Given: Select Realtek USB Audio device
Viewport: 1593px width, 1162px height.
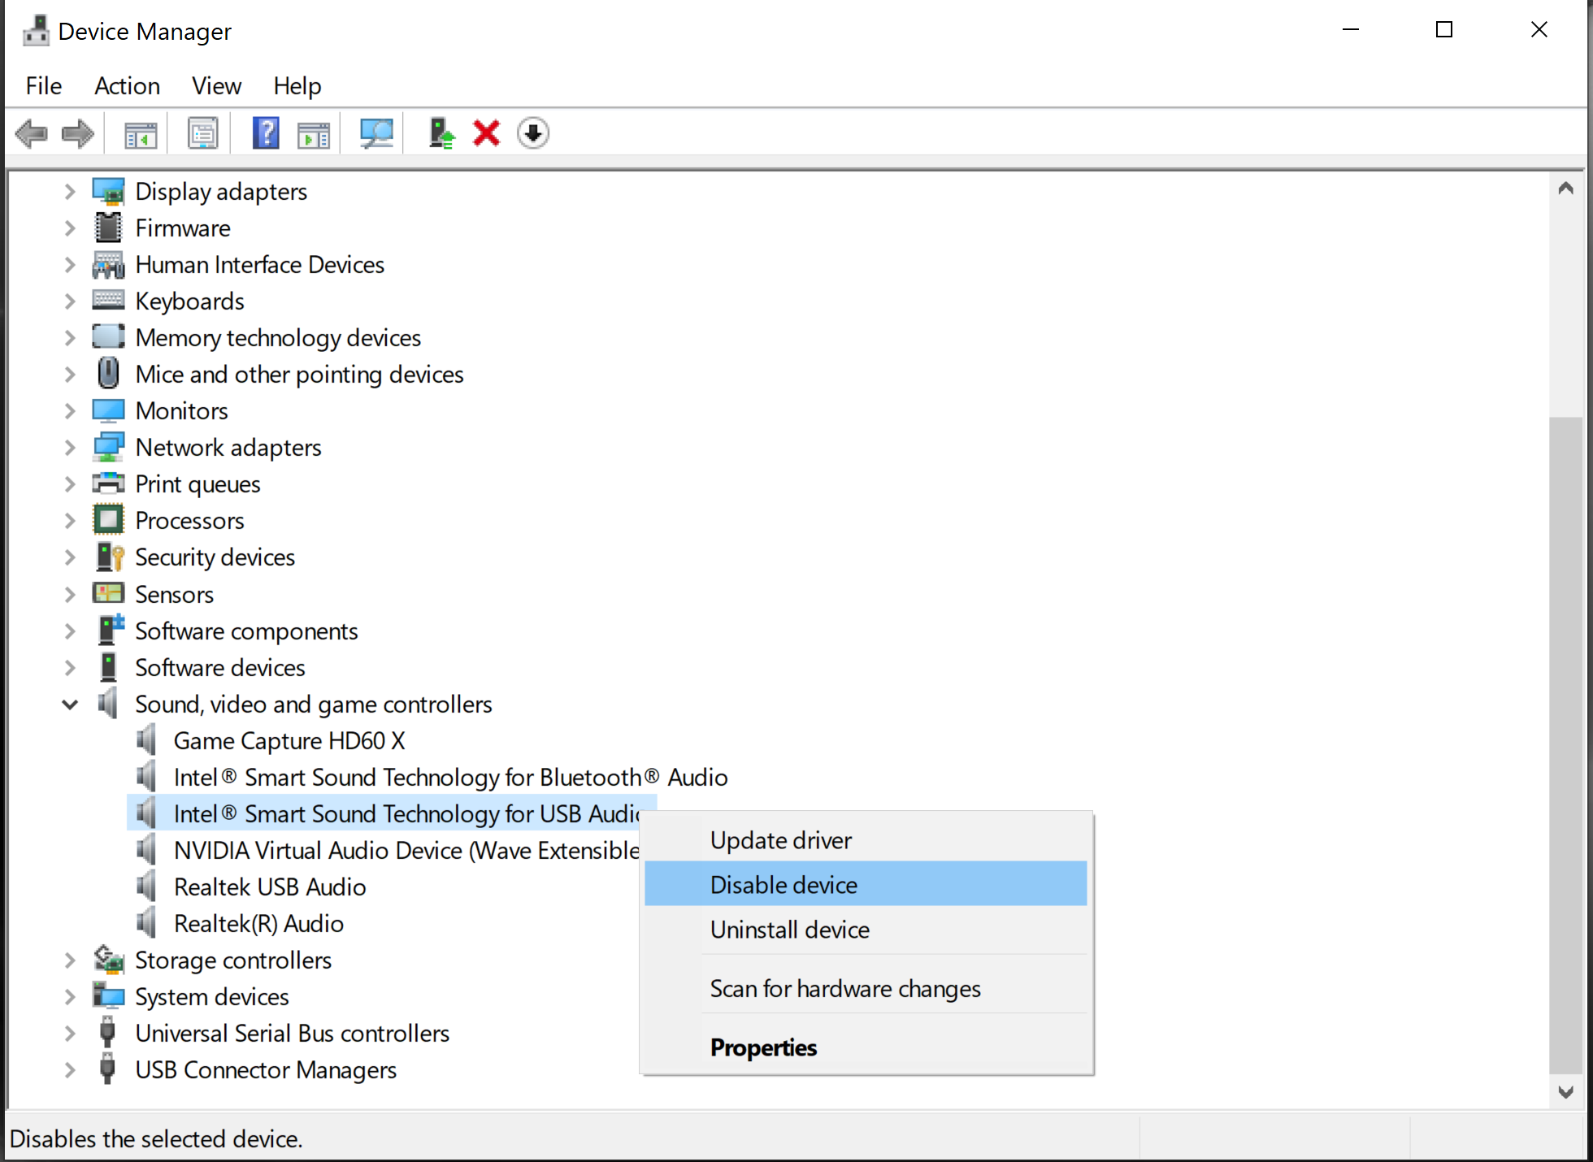Looking at the screenshot, I should 270,887.
